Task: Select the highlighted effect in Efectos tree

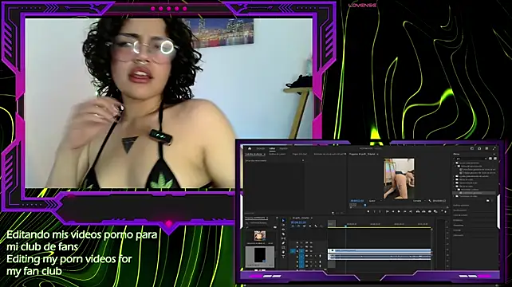Action: [475, 193]
